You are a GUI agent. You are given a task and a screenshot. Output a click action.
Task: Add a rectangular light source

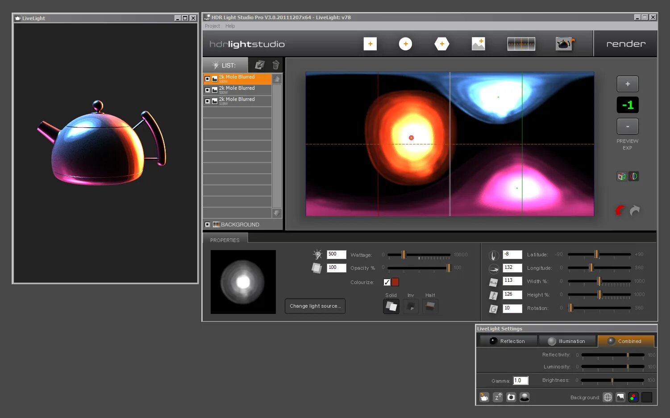[370, 44]
